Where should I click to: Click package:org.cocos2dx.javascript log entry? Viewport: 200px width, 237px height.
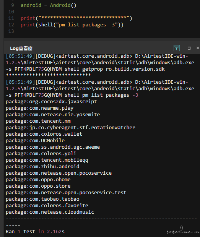pyautogui.click(x=51, y=102)
